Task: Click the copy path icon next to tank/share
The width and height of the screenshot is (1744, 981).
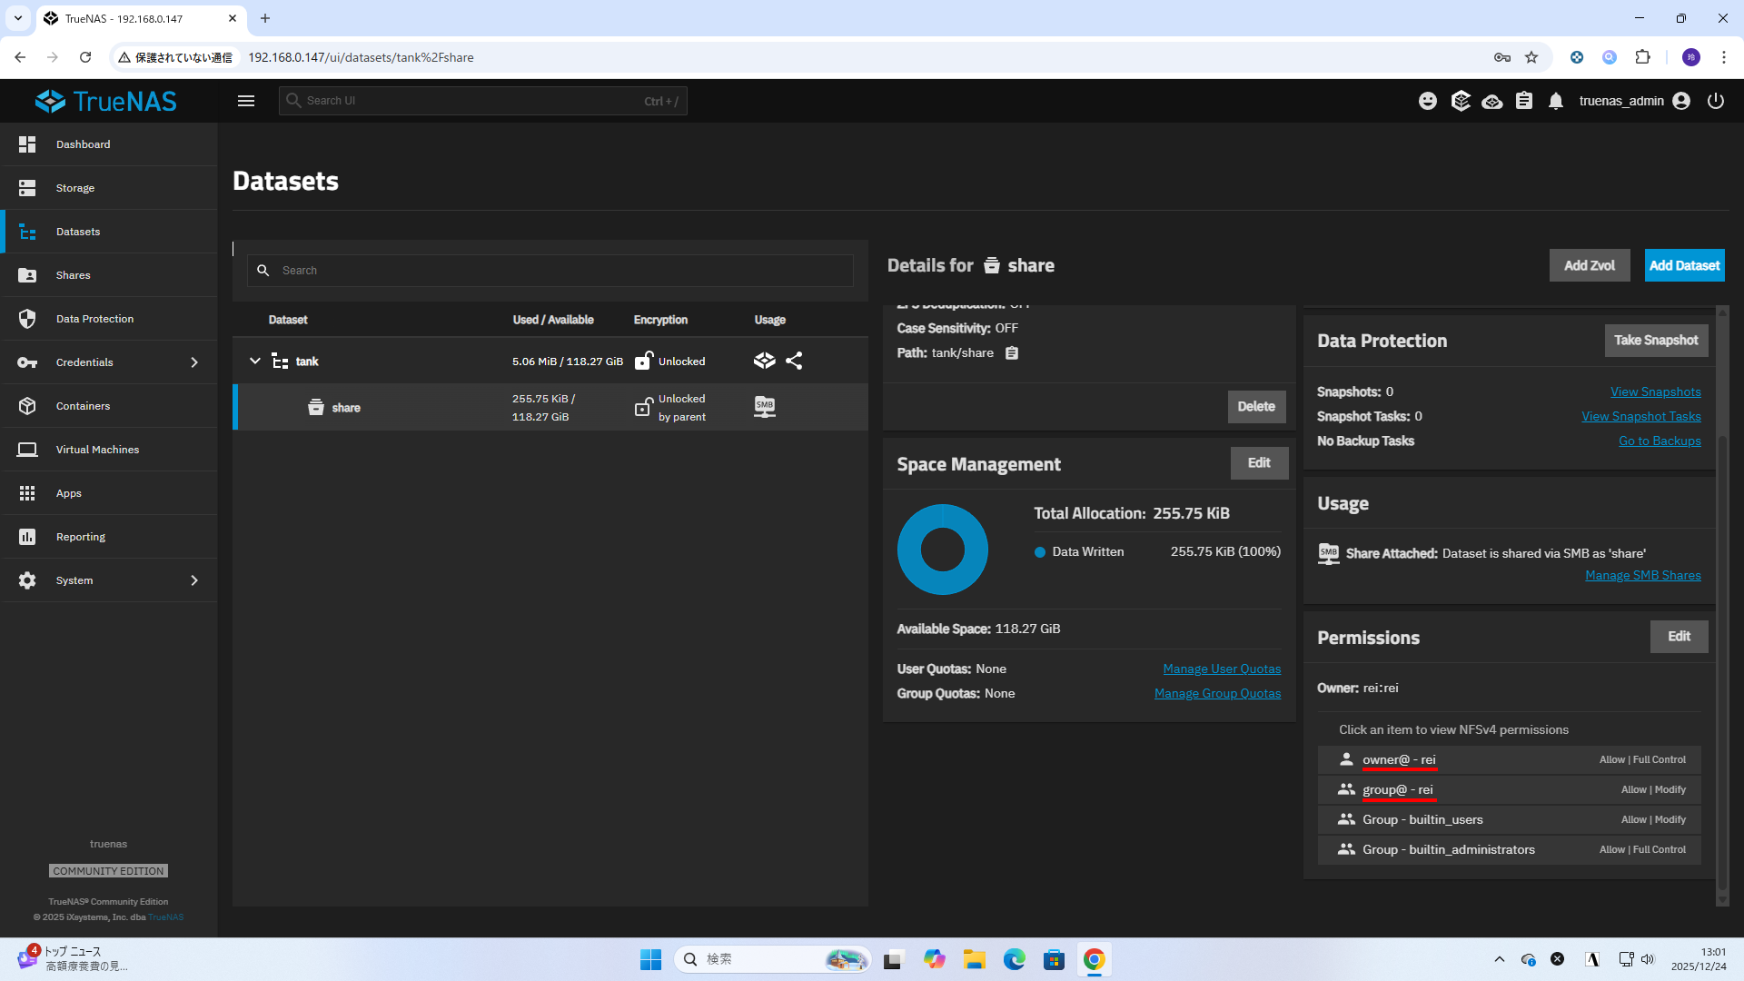Action: pos(1012,353)
